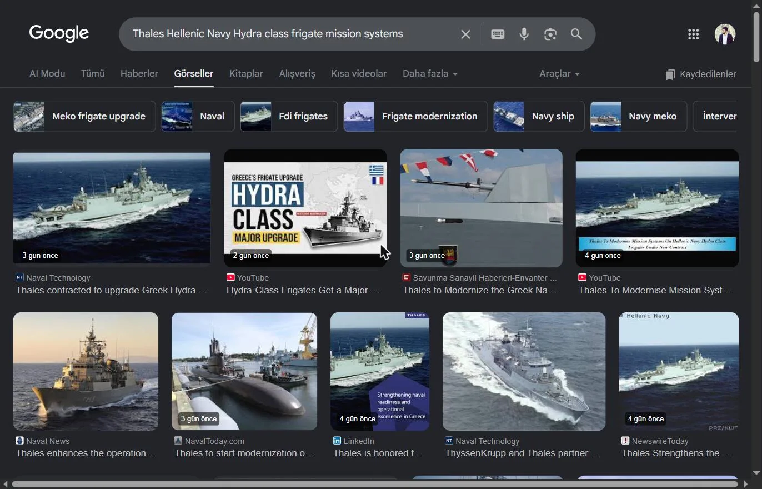This screenshot has width=762, height=489.
Task: Open 'Thales Strengthens the' link
Action: (676, 453)
